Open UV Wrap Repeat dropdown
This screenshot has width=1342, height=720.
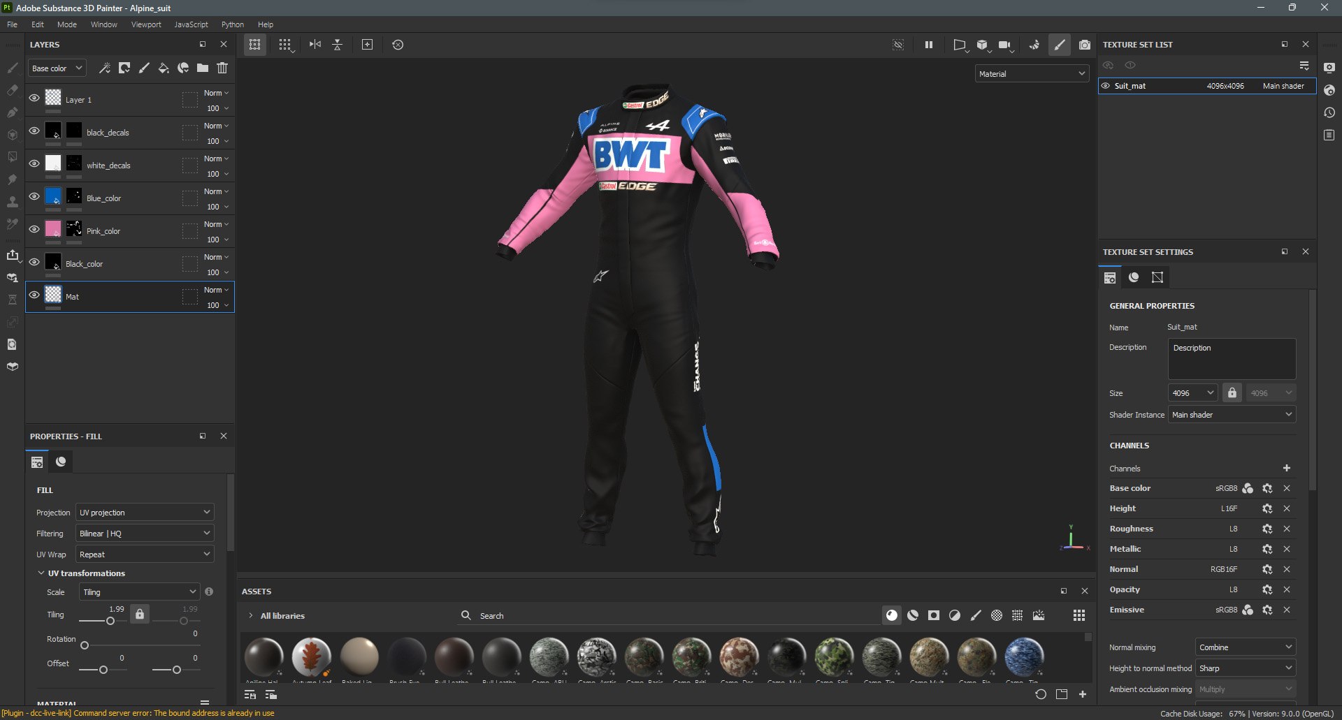click(x=145, y=554)
